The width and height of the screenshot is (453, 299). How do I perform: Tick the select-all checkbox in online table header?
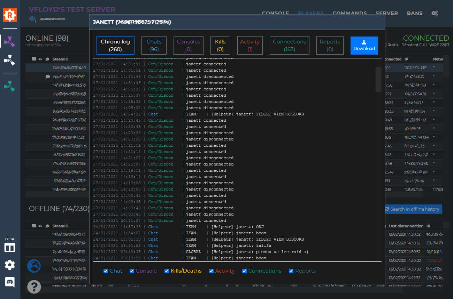pyautogui.click(x=34, y=59)
